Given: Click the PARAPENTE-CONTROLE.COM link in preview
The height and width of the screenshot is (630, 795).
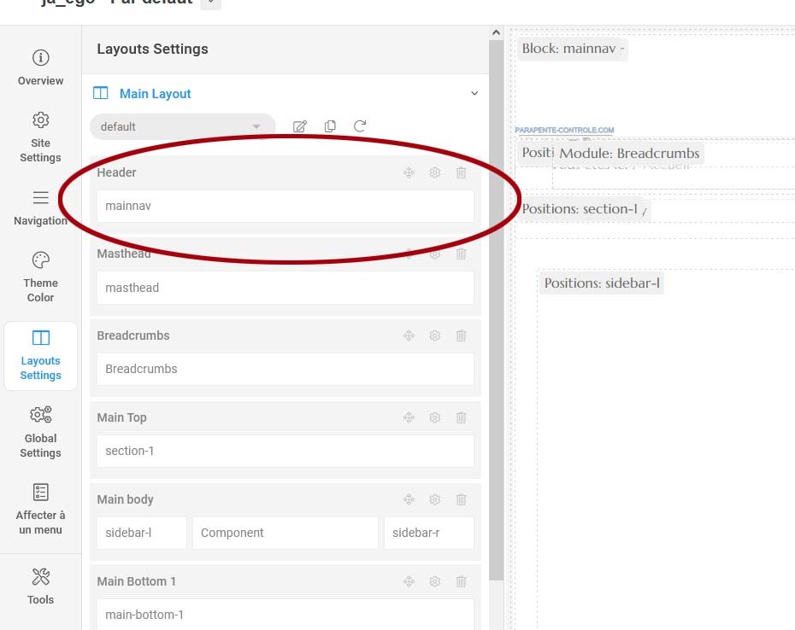Looking at the screenshot, I should (564, 130).
